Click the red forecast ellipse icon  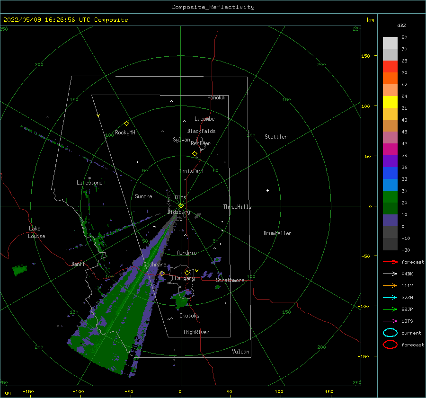(x=390, y=345)
